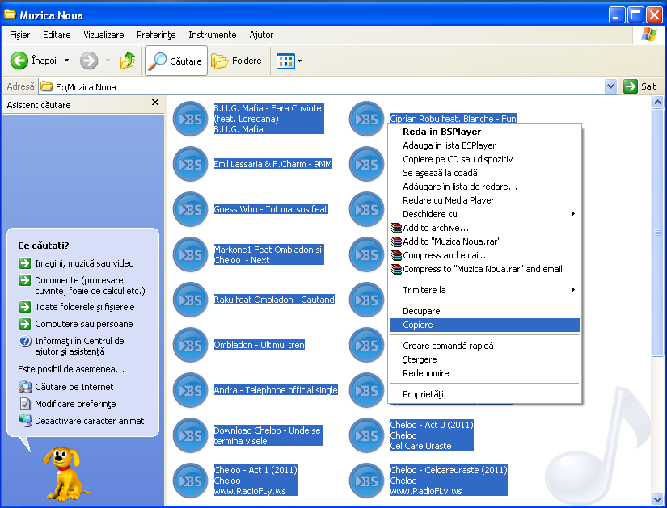Click the views grid icon
667x508 pixels.
point(285,61)
